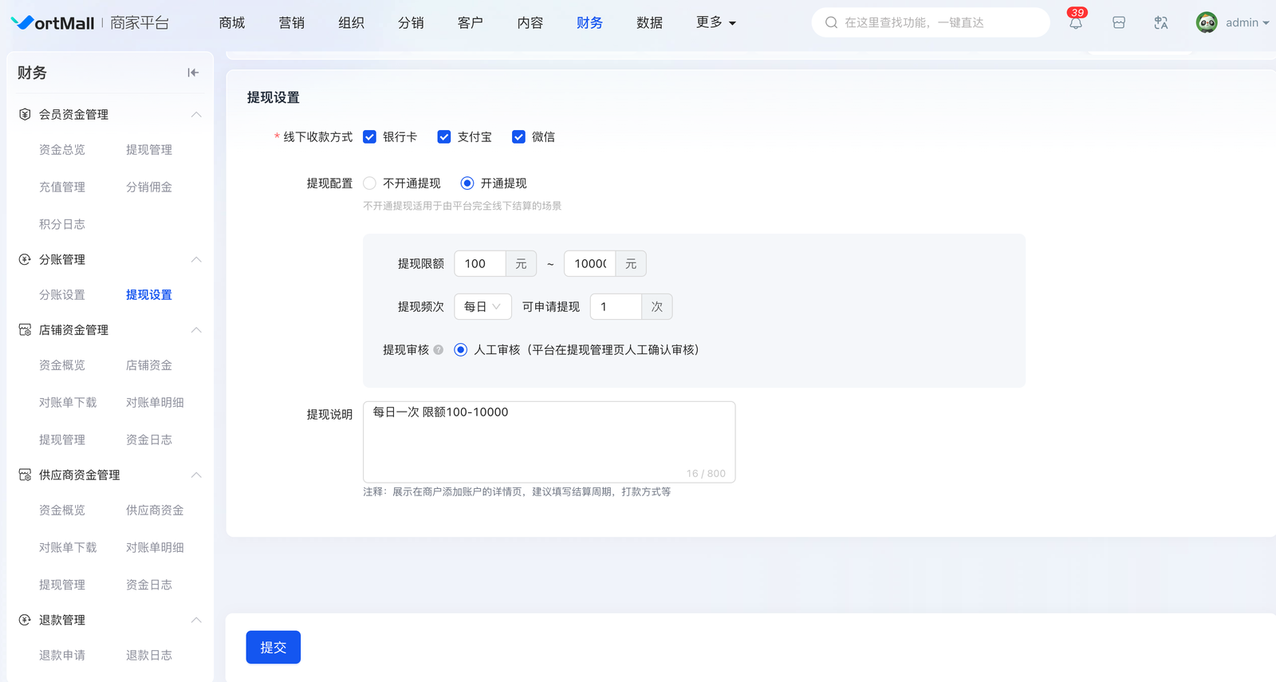
Task: Click the vortMall logo
Action: [x=53, y=23]
